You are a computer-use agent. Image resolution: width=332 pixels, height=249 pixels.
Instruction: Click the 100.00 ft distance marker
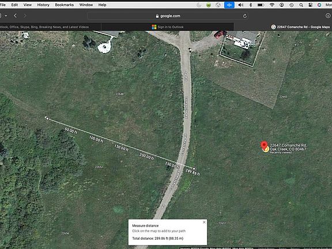(x=96, y=139)
